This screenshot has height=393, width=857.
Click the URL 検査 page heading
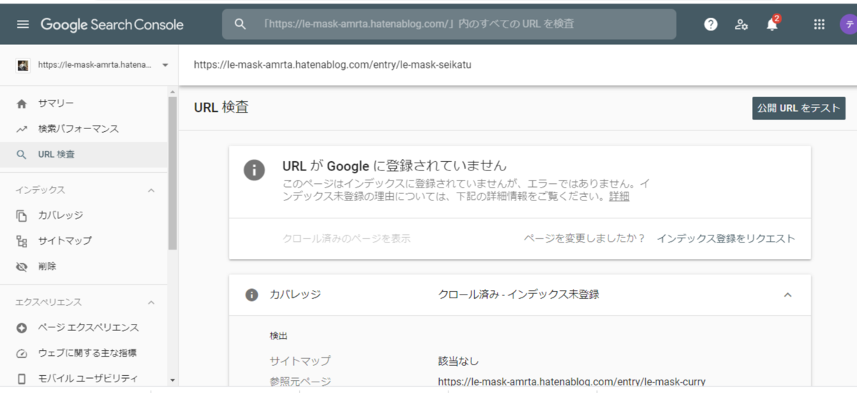click(221, 108)
